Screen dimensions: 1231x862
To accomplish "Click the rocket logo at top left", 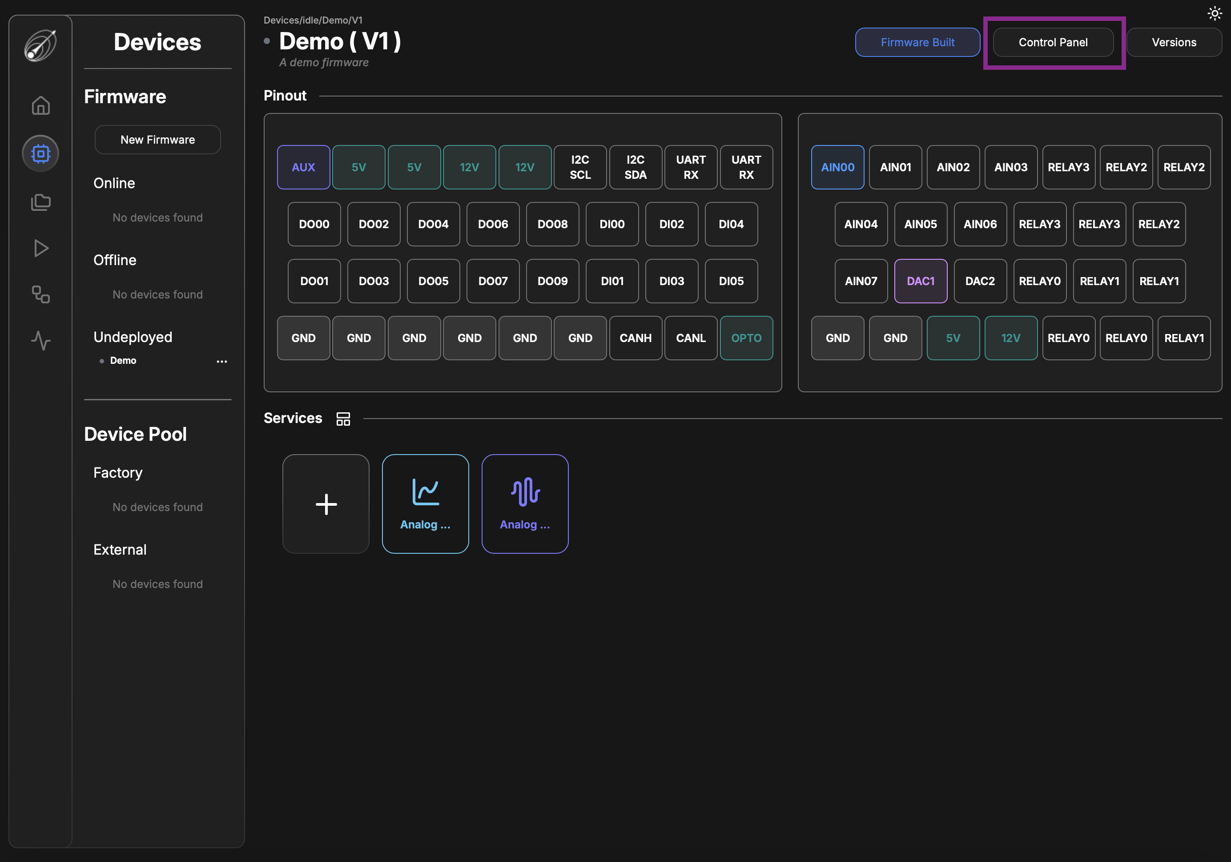I will pos(41,45).
